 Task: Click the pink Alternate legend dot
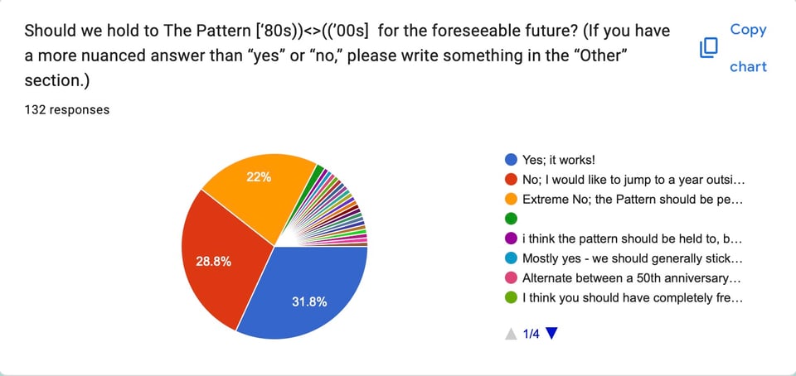click(512, 277)
